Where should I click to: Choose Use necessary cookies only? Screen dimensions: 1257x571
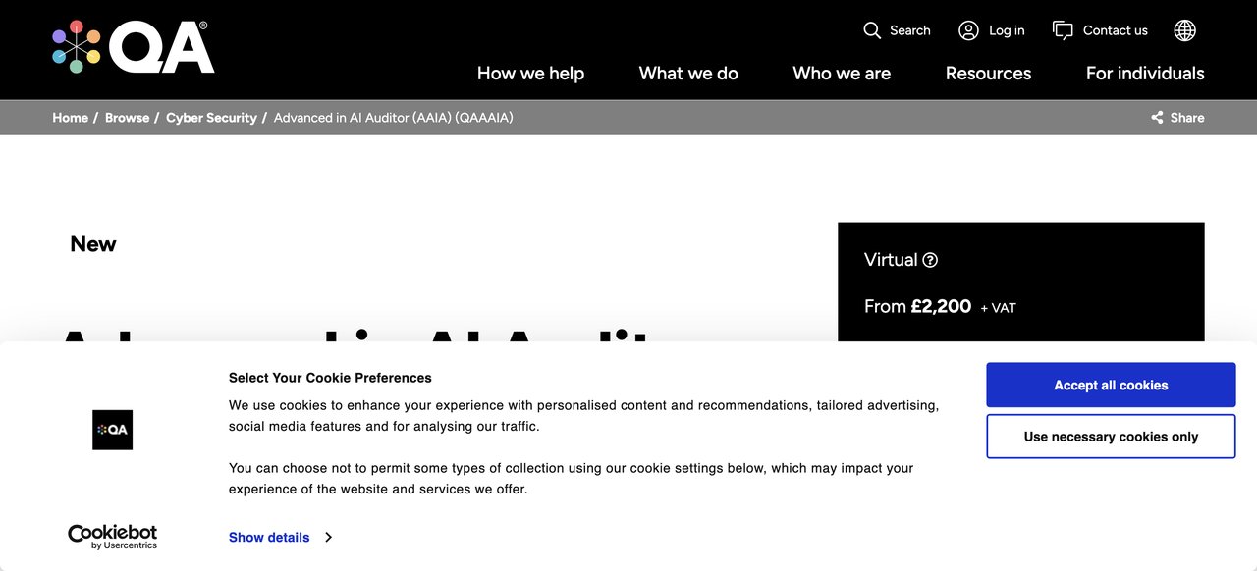pyautogui.click(x=1111, y=437)
